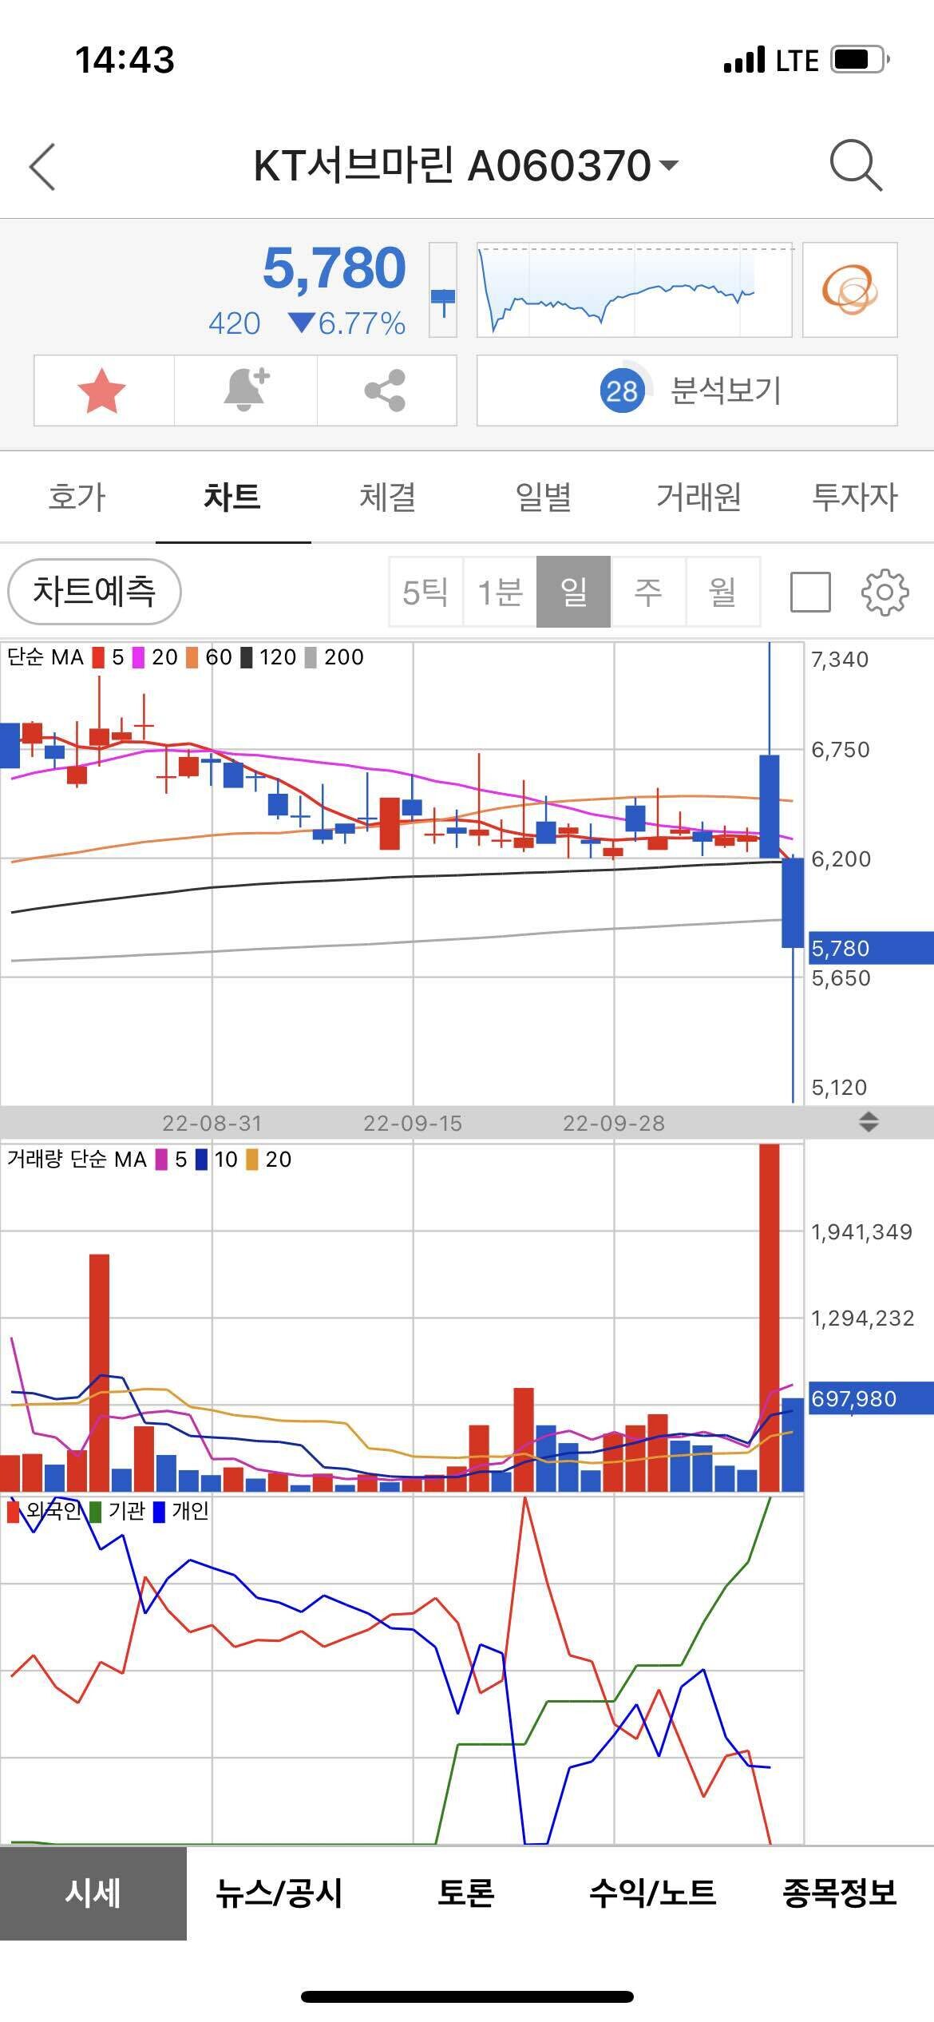This screenshot has width=934, height=2022.
Task: Switch to the 투자자 tab
Action: point(854,497)
